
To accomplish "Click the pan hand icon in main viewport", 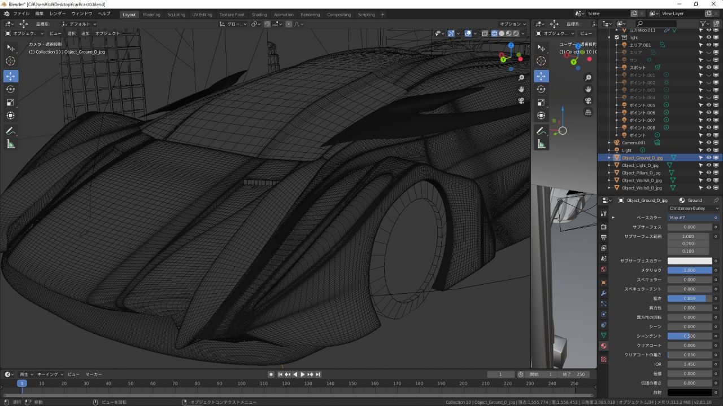I will click(x=521, y=89).
